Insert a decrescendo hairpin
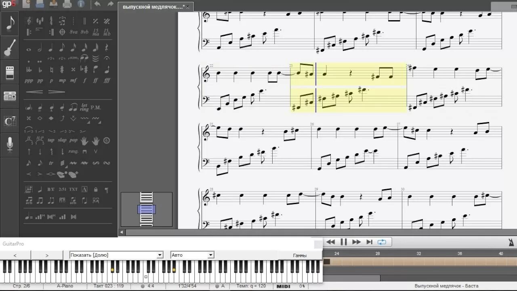 point(57,92)
